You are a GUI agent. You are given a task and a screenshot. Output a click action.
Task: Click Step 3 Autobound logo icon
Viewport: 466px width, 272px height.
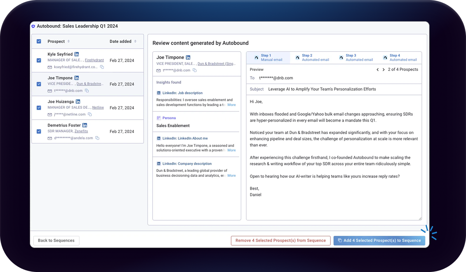[x=341, y=58]
